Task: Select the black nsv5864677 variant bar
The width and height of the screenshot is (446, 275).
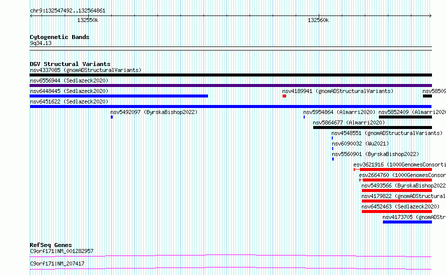Action: [372, 127]
